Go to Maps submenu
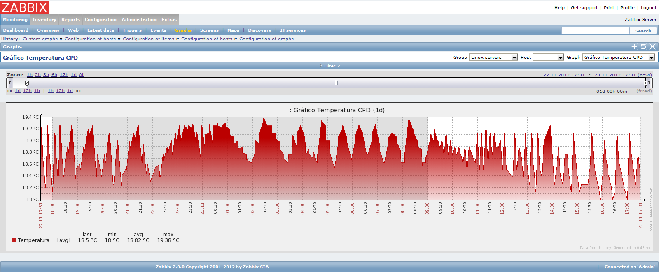The image size is (659, 272). [x=233, y=30]
